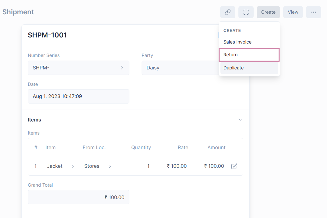Viewport: 327px width, 218px height.
Task: Click the link icon button
Action: click(228, 12)
